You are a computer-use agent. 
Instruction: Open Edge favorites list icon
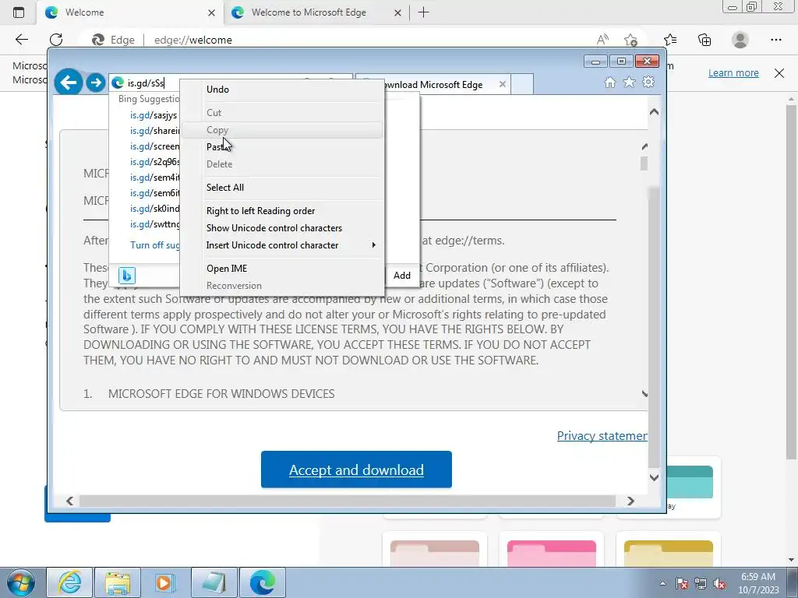(670, 40)
